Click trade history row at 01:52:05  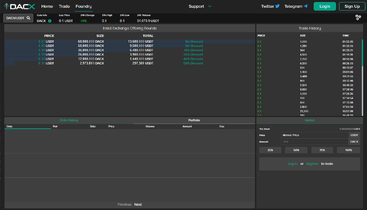(x=309, y=41)
